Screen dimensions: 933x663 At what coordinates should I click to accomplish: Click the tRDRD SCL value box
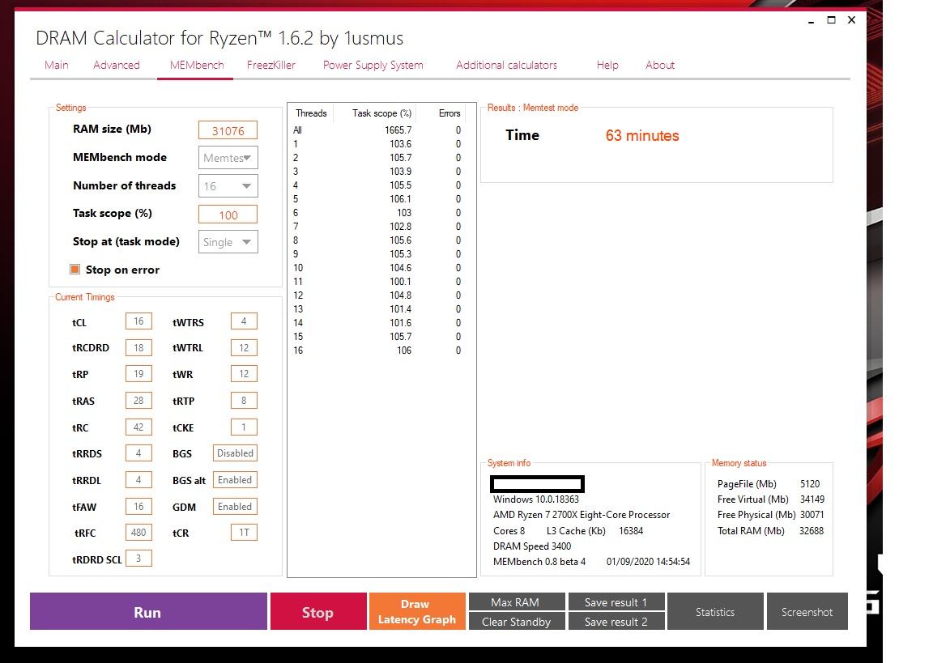click(138, 559)
